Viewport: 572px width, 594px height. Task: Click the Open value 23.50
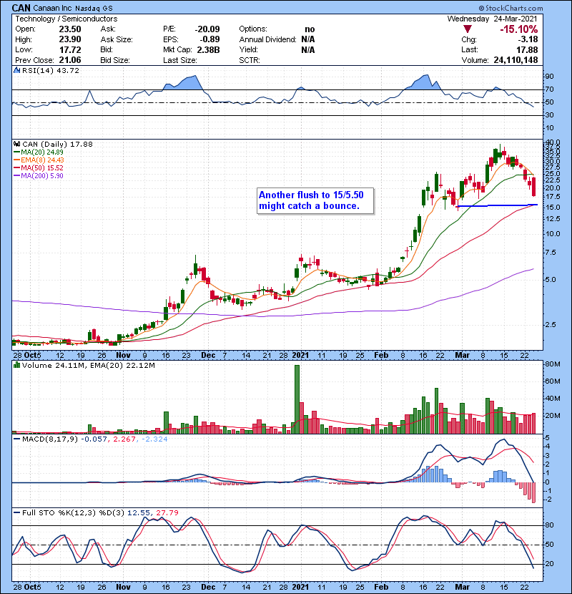70,29
